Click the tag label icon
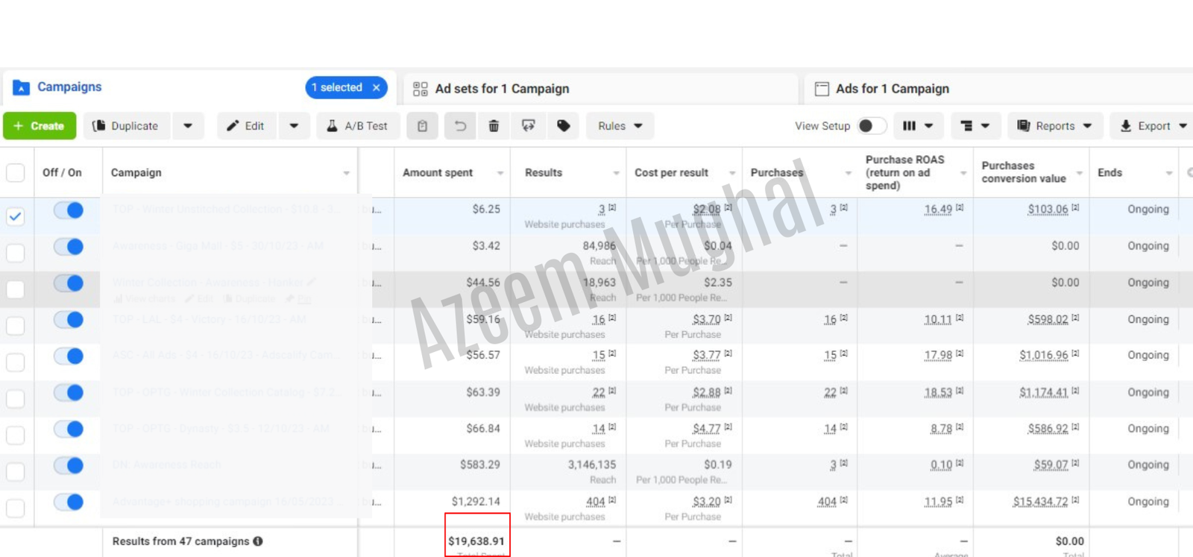Image resolution: width=1193 pixels, height=557 pixels. (x=564, y=126)
